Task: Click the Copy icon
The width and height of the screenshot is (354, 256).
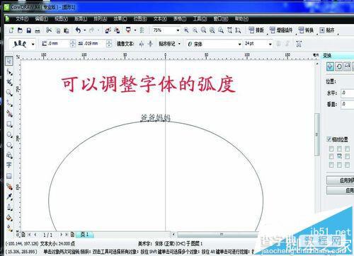Action: 58,30
